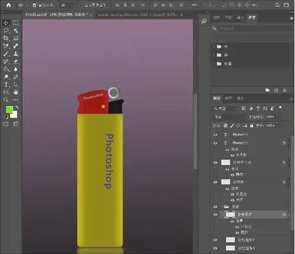Swap foreground and background colors
Screen dimensions: 295x254
[x=17, y=107]
